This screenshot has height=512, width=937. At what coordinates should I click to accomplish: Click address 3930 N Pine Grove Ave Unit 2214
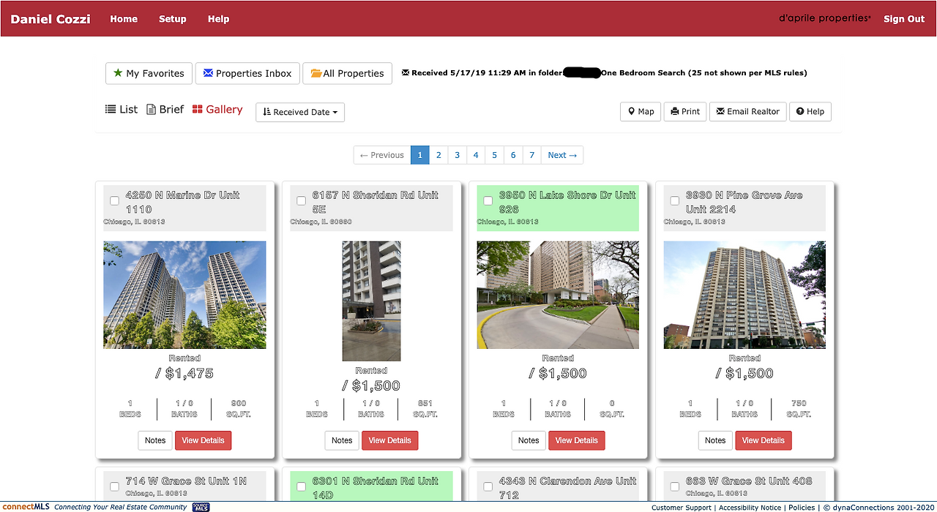[744, 202]
